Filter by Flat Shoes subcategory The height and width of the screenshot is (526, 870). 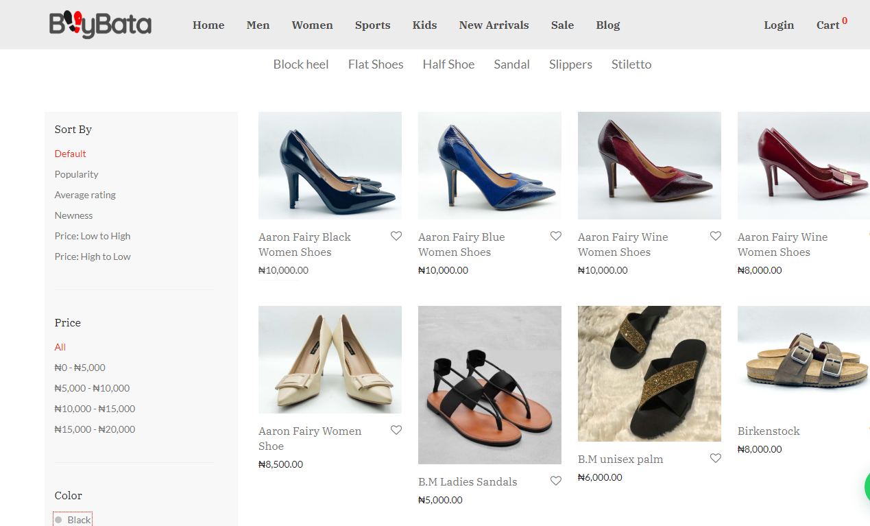[376, 64]
